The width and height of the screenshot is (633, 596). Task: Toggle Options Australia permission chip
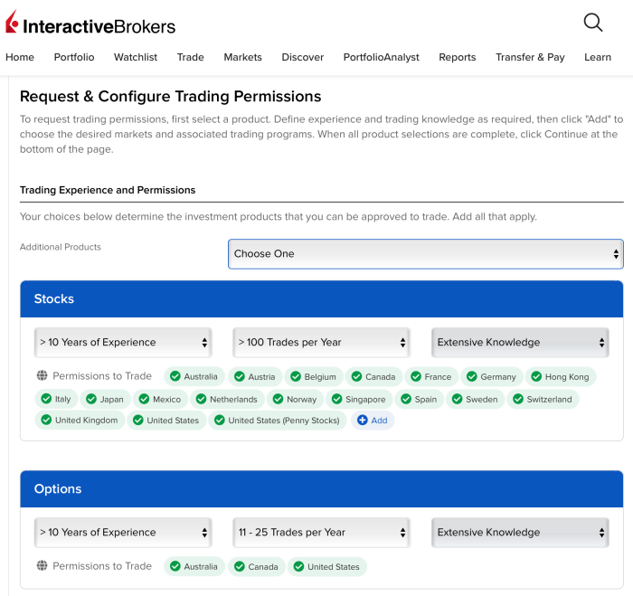[194, 566]
